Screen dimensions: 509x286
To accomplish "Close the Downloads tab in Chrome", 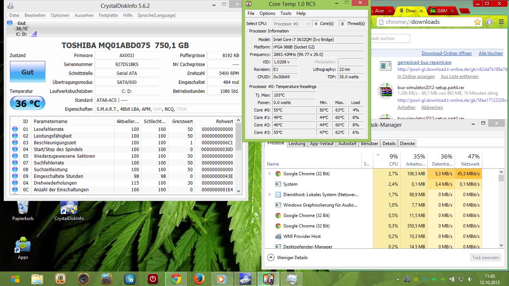I will coord(422,11).
